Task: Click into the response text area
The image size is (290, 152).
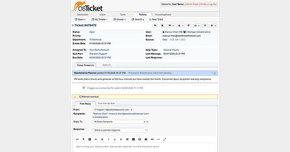Action: [x=145, y=148]
